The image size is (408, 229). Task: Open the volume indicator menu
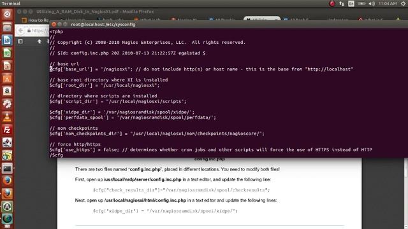pyautogui.click(x=372, y=4)
